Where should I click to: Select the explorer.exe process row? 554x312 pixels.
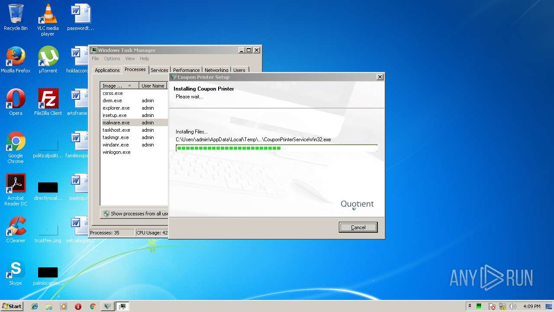[x=135, y=108]
